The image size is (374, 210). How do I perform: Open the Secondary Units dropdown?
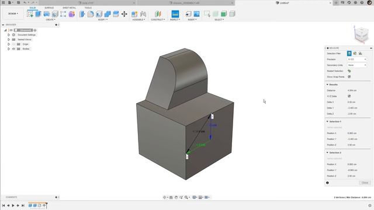357,65
